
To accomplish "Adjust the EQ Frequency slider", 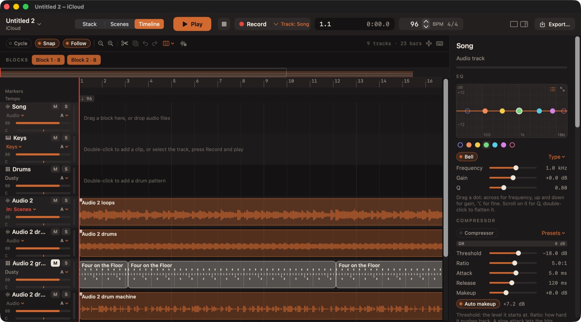I will point(513,168).
